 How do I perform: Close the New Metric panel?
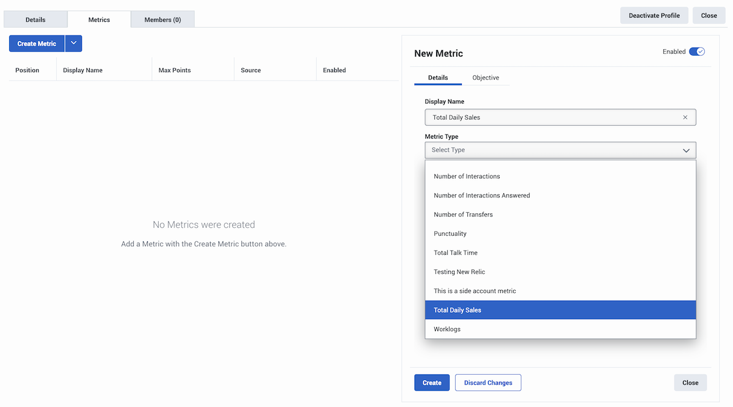690,382
